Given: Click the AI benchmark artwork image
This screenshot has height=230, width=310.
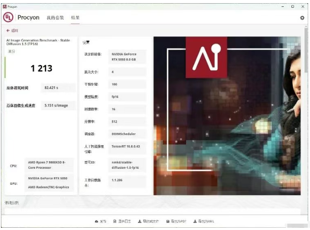Looking at the screenshot, I should [x=227, y=116].
